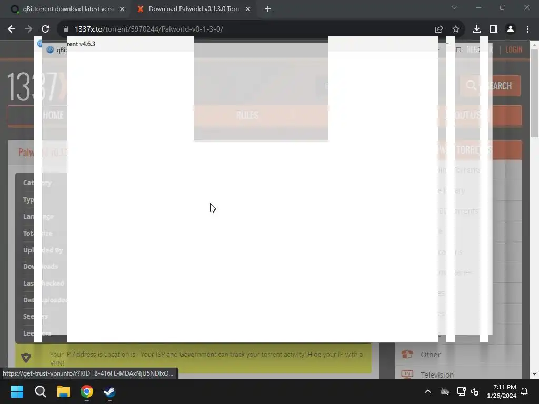Select the Download Palworld v0.1.3.0 tab
Image resolution: width=539 pixels, height=404 pixels.
click(x=194, y=9)
